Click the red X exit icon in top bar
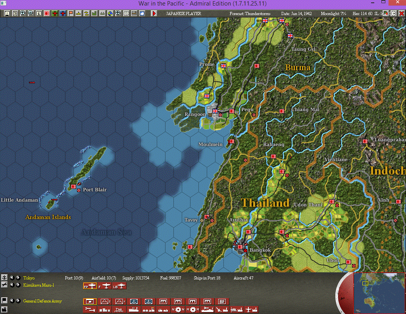The image size is (406, 314). (401, 13)
